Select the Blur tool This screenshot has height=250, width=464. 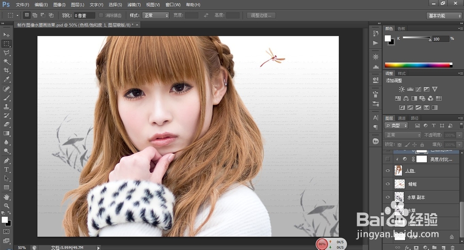6,142
